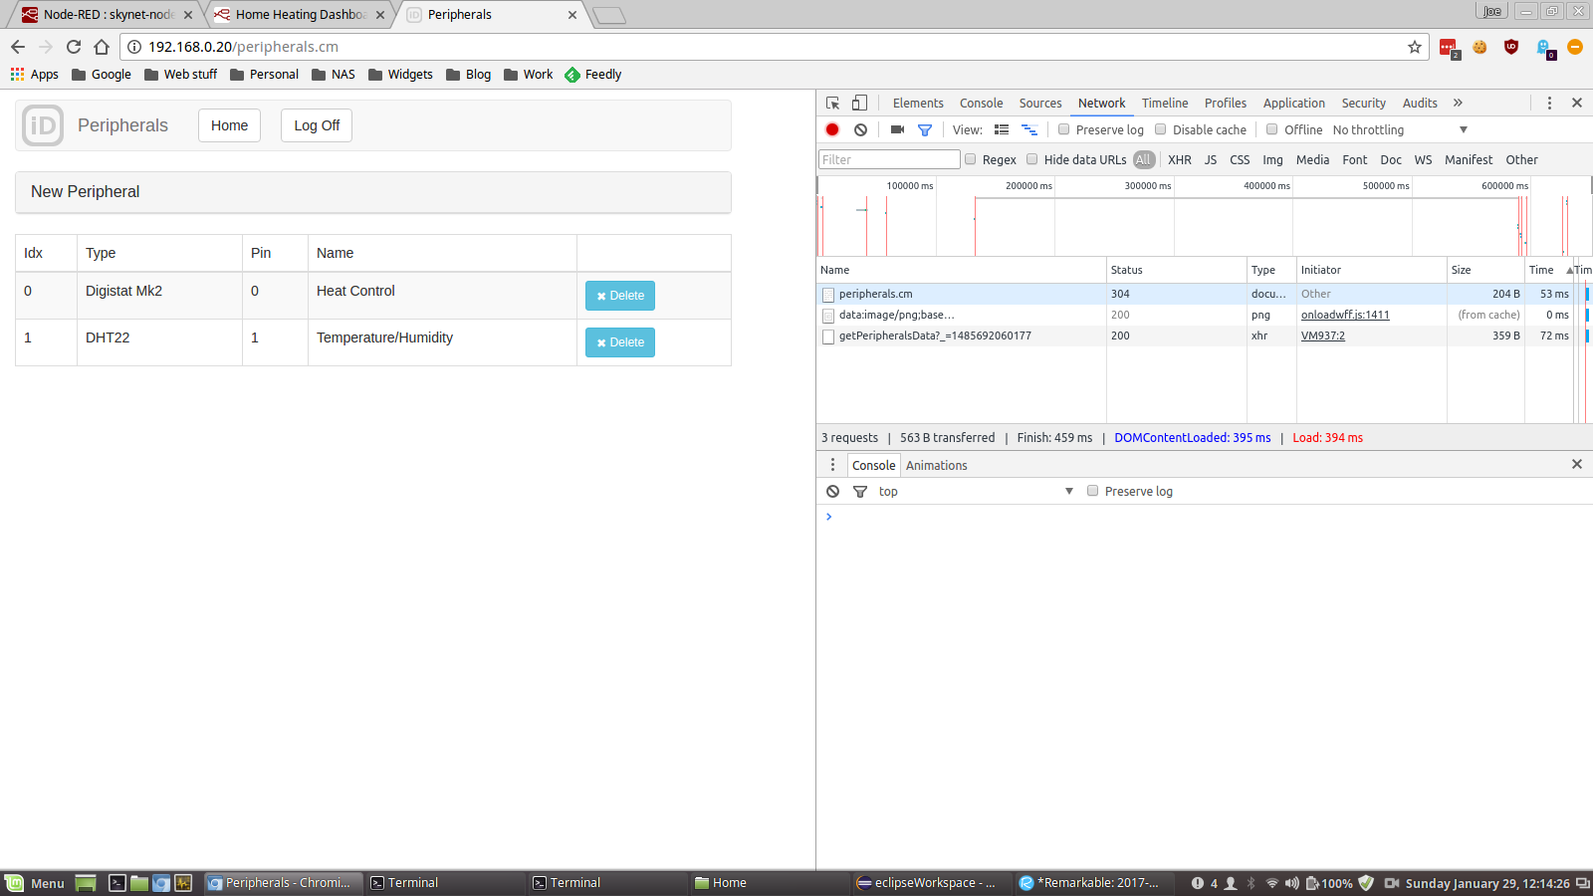Click the Log Off button

point(317,125)
